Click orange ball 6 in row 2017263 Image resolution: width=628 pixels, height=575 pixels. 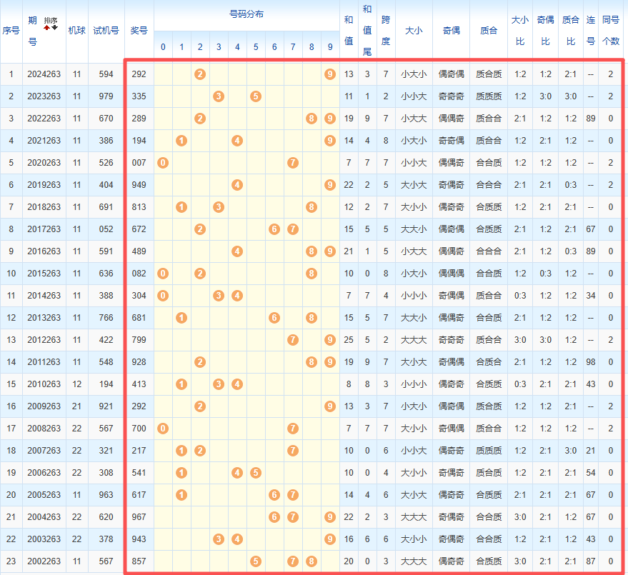(274, 229)
